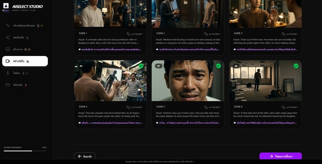Expand Scene 2 visual description text
Image resolution: width=322 pixels, height=164 pixels.
188,42
